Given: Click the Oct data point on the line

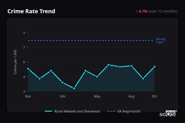Looking at the screenshot, I should tap(154, 67).
